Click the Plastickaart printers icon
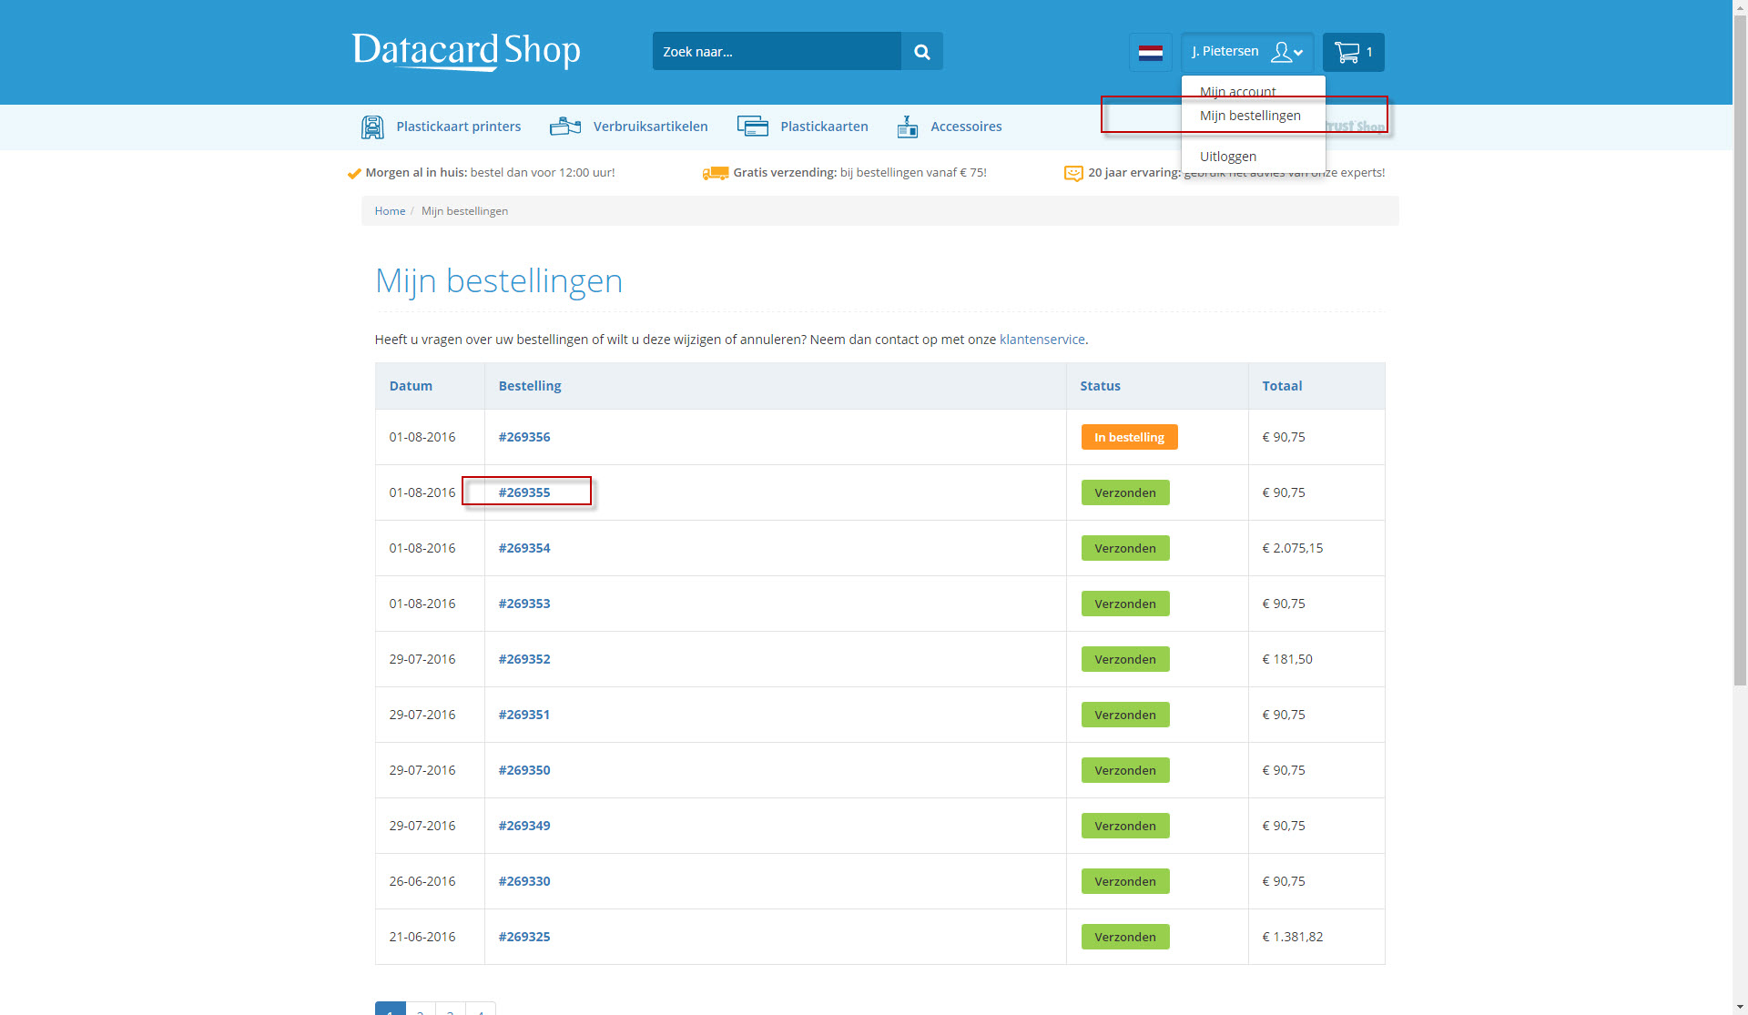Viewport: 1748px width, 1015px height. pyautogui.click(x=372, y=127)
